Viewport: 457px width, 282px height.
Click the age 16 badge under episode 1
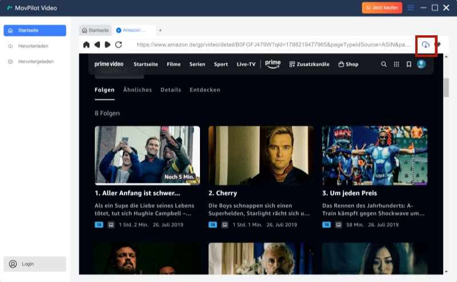[x=99, y=224]
